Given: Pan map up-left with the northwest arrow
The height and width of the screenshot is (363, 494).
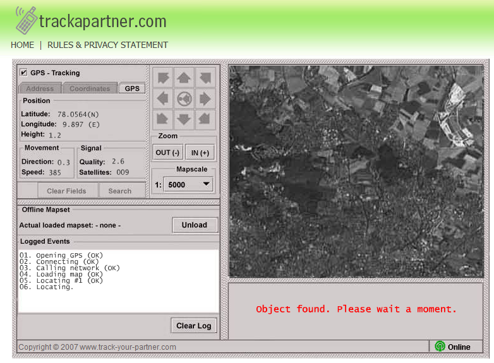Looking at the screenshot, I should 163,78.
